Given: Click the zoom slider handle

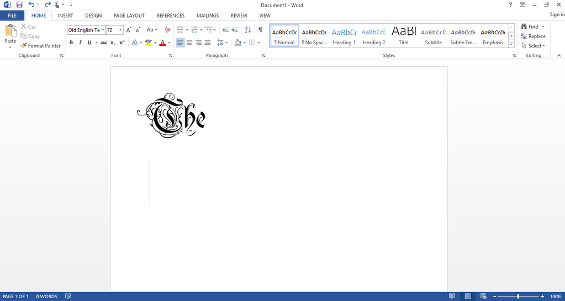Looking at the screenshot, I should pyautogui.click(x=518, y=297).
